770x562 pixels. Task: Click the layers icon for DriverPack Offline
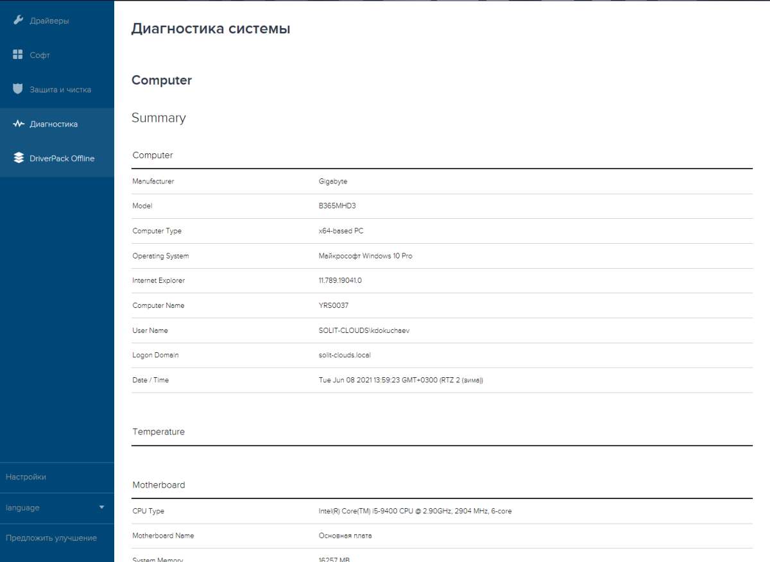point(18,158)
